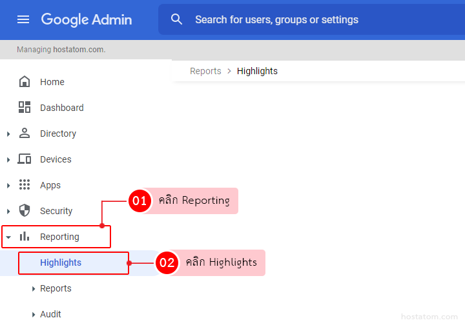This screenshot has width=465, height=327.
Task: Select Highlights in the sidebar
Action: 61,263
